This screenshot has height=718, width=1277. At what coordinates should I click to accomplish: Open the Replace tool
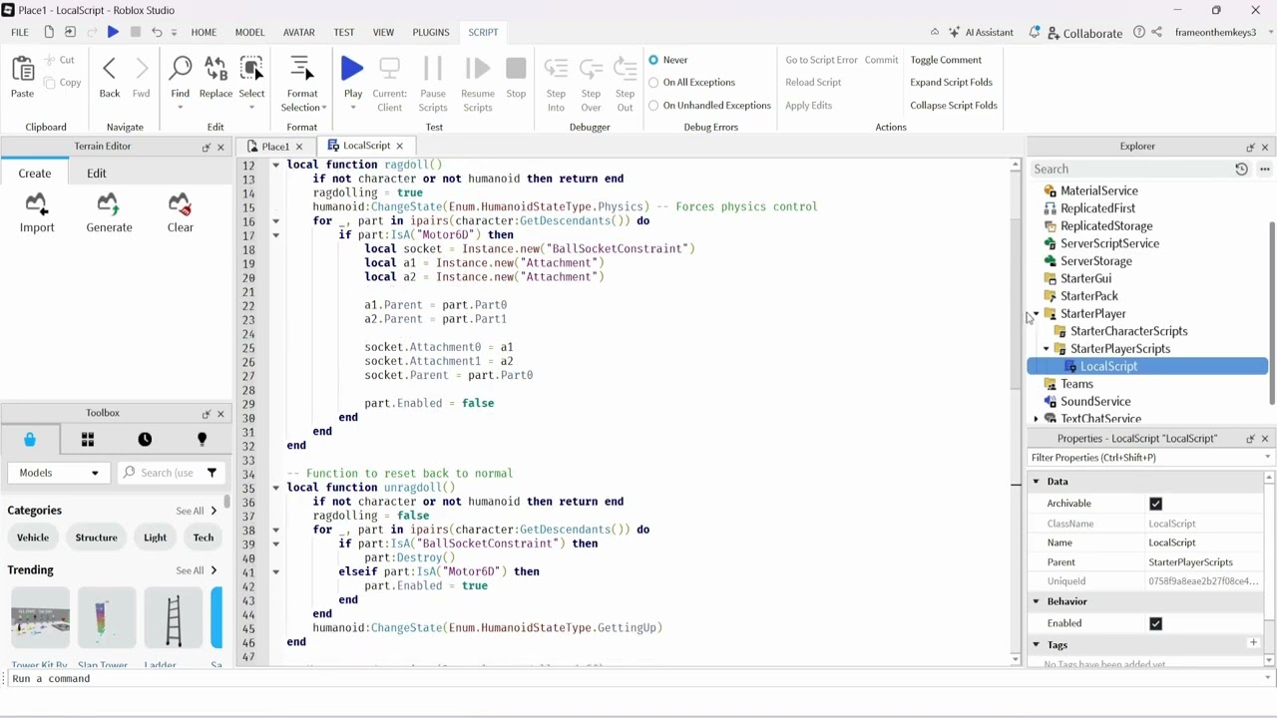215,69
